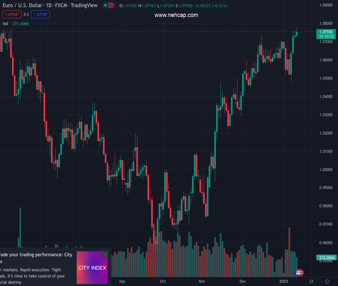Screen dimensions: 338x286
Task: Click the www.nehcap.com watermark text
Action: pos(176,15)
